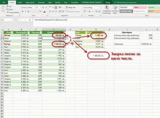This screenshot has width=160, height=118.
Task: Click AutoFill options icon beside D3
Action: tap(67, 38)
